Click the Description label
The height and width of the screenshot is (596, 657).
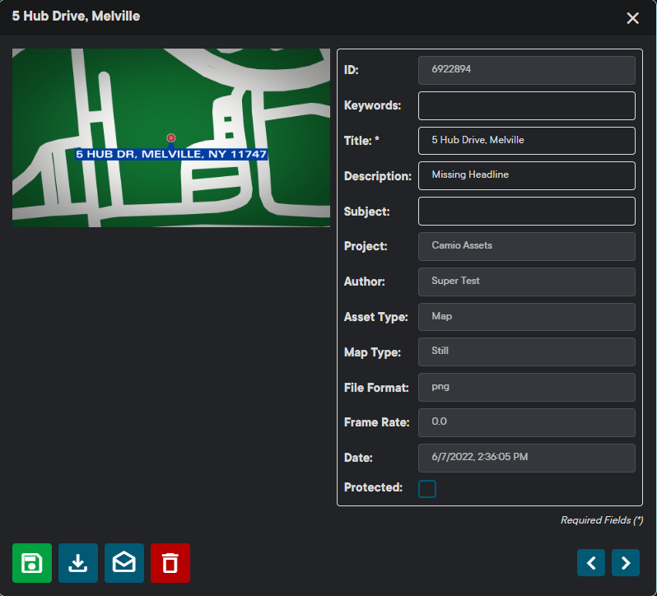(x=378, y=176)
